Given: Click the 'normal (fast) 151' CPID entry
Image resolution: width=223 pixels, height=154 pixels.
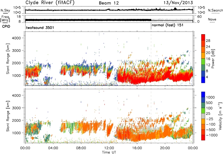Looking at the screenshot, I should pos(168,25).
